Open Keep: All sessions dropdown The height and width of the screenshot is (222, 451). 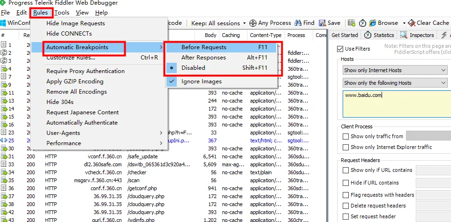click(x=219, y=23)
